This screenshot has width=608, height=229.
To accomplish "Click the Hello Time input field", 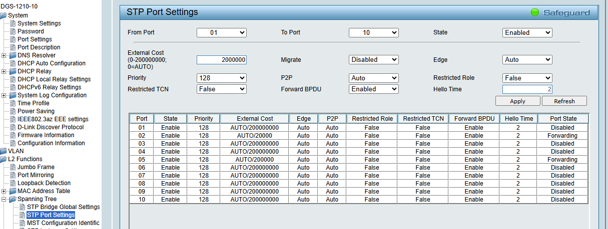I will tap(527, 89).
